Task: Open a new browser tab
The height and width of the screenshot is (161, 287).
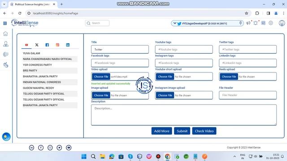Action: click(x=61, y=4)
